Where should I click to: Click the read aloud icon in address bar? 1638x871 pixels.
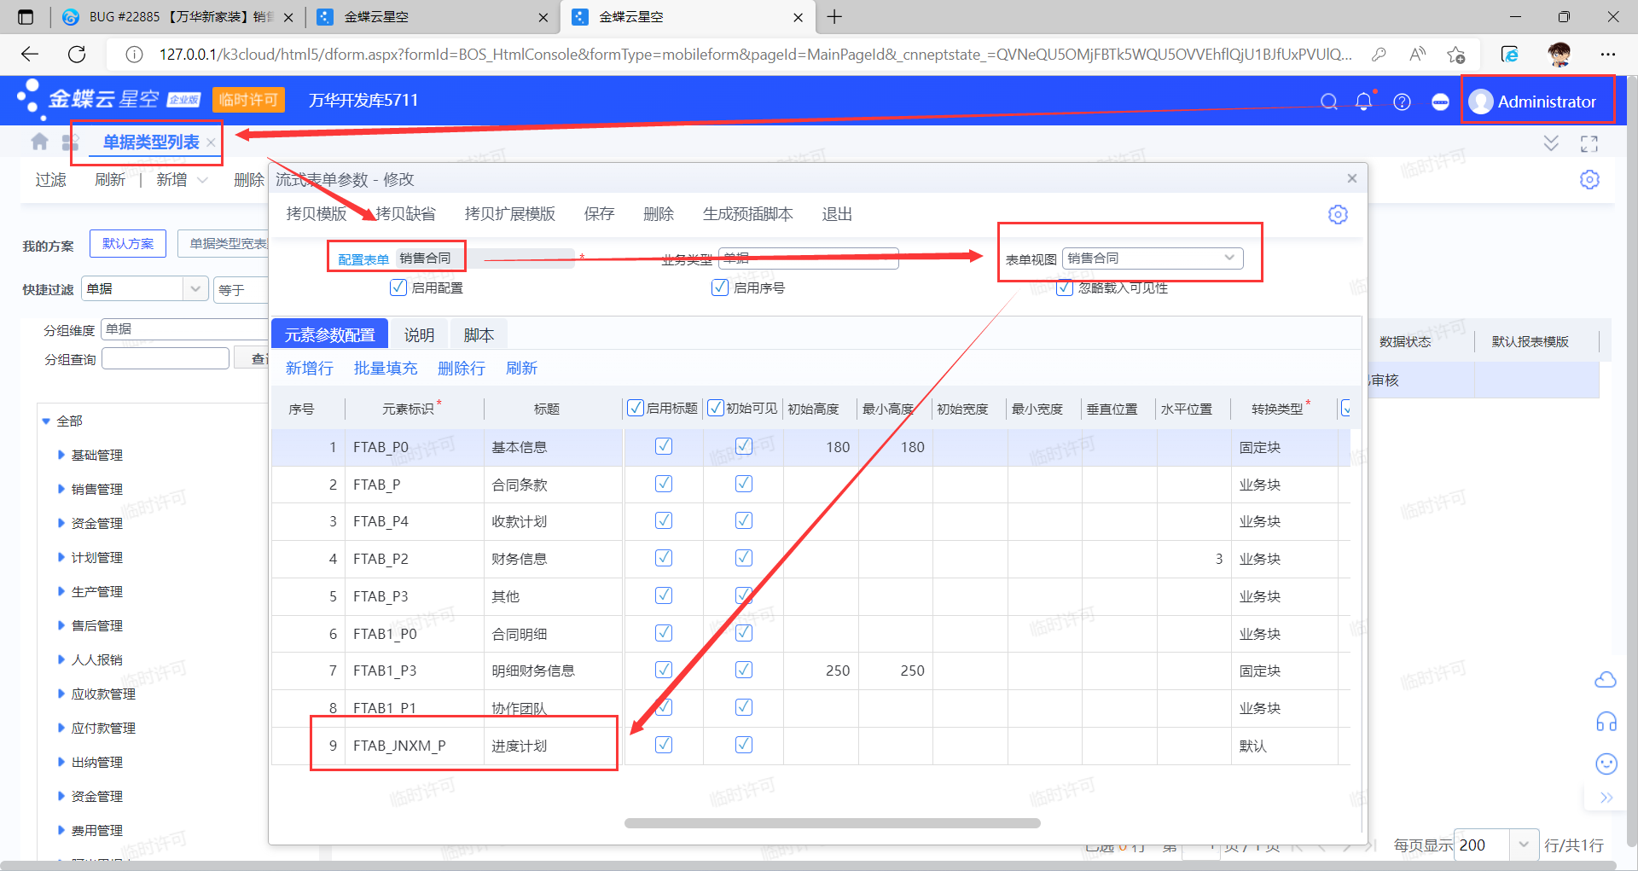click(x=1417, y=55)
